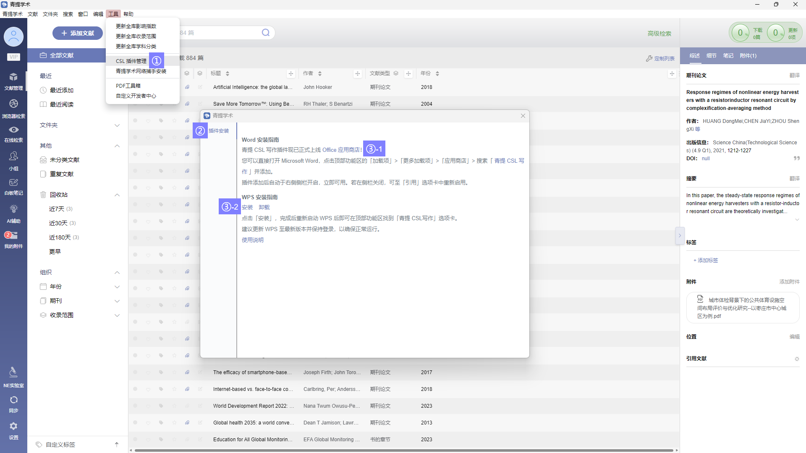Toggle star on World Development Report row
Image resolution: width=806 pixels, height=453 pixels.
pos(174,406)
